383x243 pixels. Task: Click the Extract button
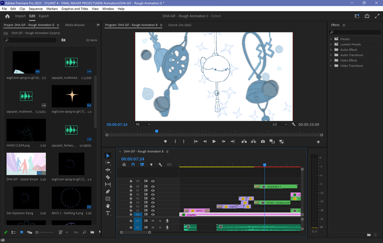(x=253, y=141)
